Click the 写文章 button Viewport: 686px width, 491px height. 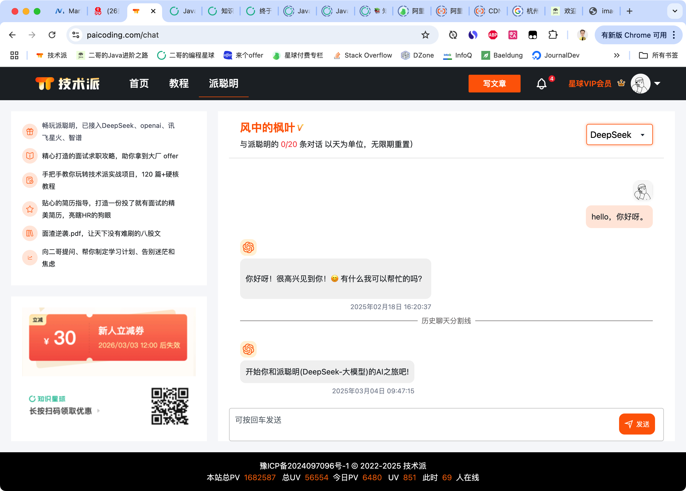tap(494, 84)
